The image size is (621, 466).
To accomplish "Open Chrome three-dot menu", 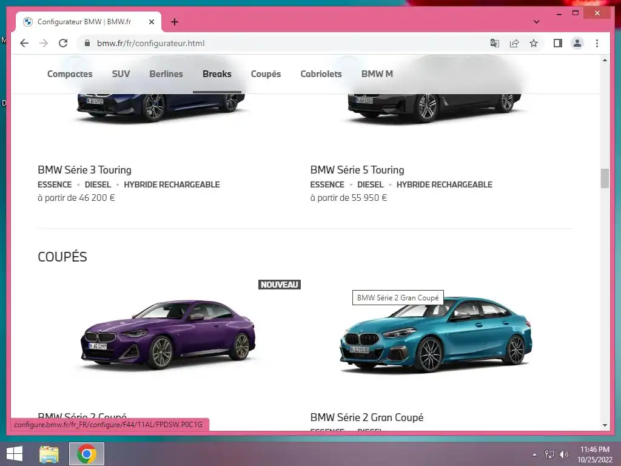I will [x=597, y=43].
